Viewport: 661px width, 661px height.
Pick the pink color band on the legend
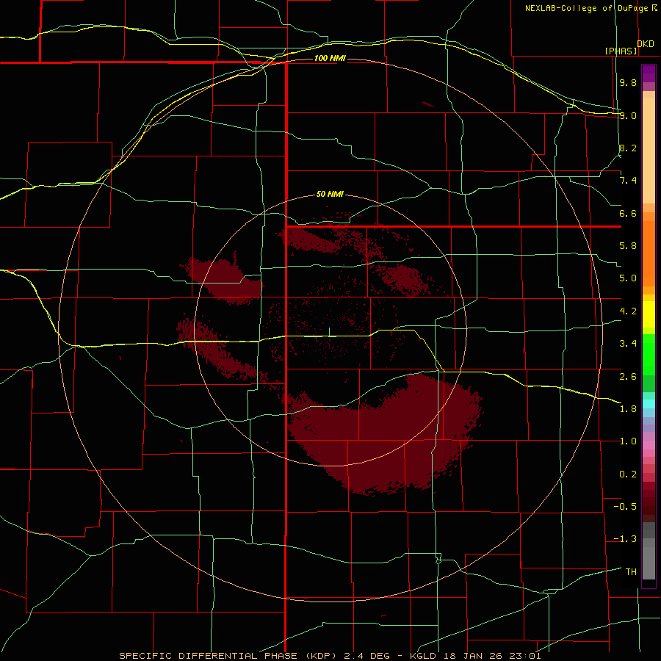pos(649,445)
